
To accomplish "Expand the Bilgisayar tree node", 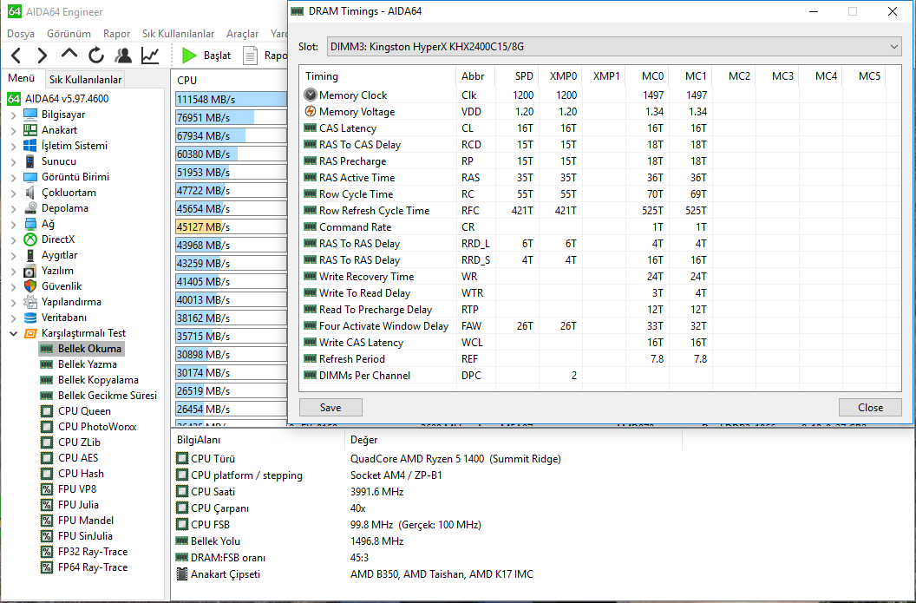I will 13,115.
